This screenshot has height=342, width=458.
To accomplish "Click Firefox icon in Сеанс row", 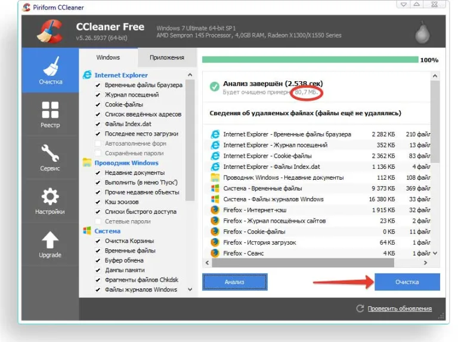I will click(215, 253).
